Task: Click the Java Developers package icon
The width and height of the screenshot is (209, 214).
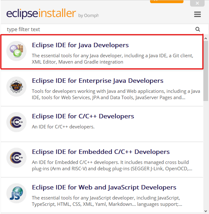Action: [16, 51]
